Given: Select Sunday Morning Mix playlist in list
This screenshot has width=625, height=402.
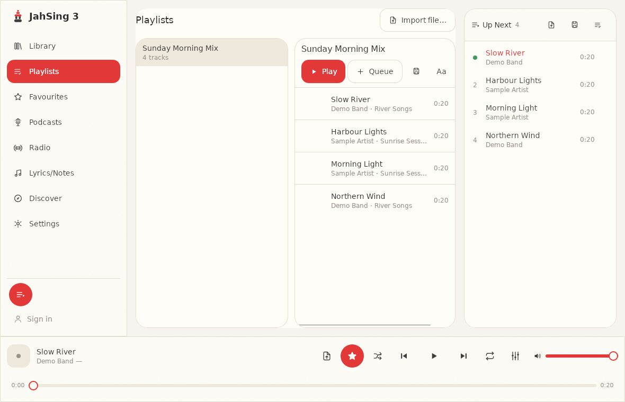Looking at the screenshot, I should (x=212, y=52).
